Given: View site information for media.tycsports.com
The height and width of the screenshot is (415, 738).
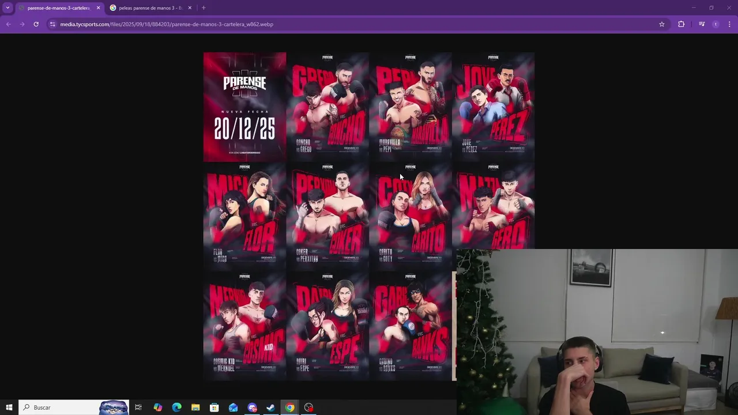Looking at the screenshot, I should (52, 24).
